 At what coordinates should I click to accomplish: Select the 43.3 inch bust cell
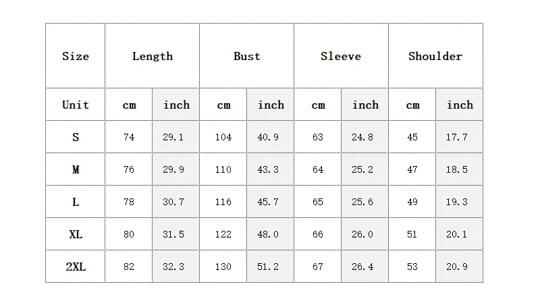tap(271, 169)
